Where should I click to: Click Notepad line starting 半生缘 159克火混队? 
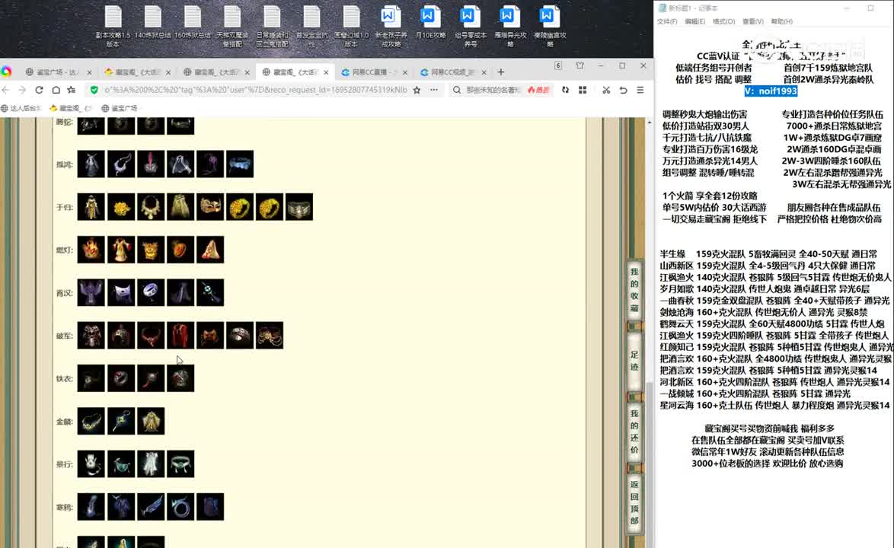(x=768, y=254)
